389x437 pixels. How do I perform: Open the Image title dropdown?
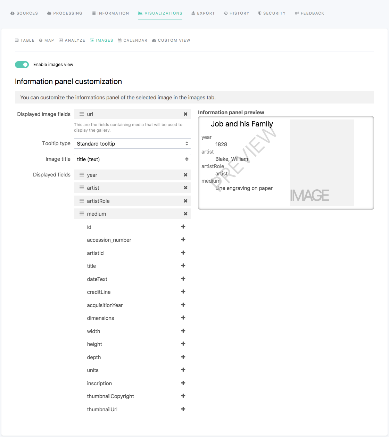pyautogui.click(x=132, y=159)
